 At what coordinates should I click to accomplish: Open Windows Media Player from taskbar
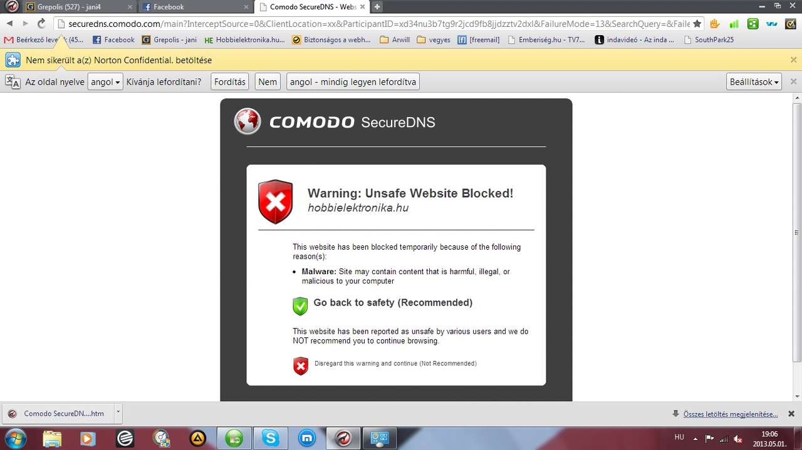(x=88, y=438)
